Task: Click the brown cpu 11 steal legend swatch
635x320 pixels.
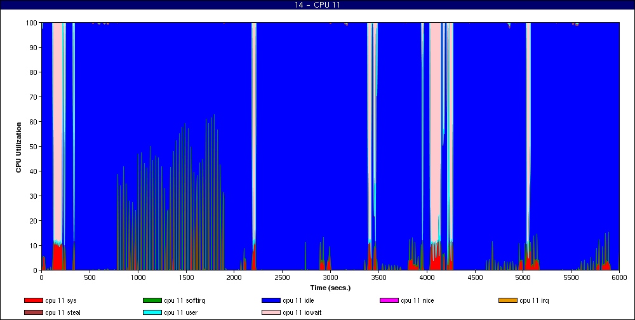Action: coord(33,313)
